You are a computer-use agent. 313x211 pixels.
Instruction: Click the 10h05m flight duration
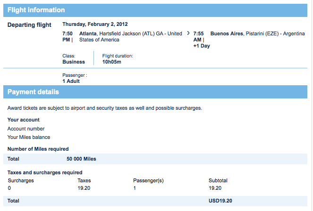point(112,62)
